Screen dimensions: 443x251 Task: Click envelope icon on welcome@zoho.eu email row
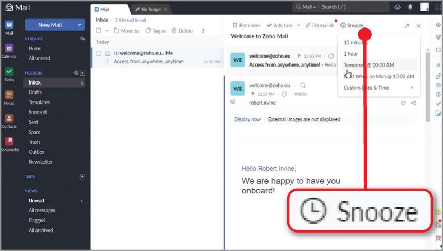click(108, 53)
